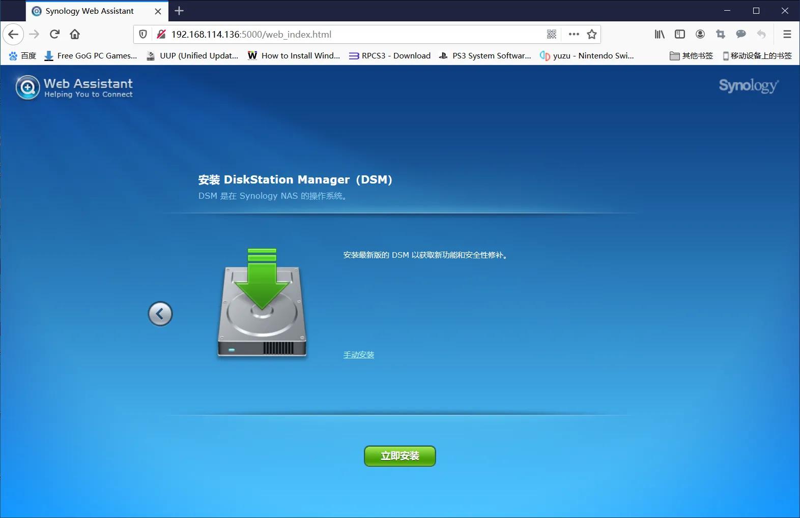Viewport: 800px width, 518px height.
Task: Click the Web Assistant logo
Action: click(74, 87)
